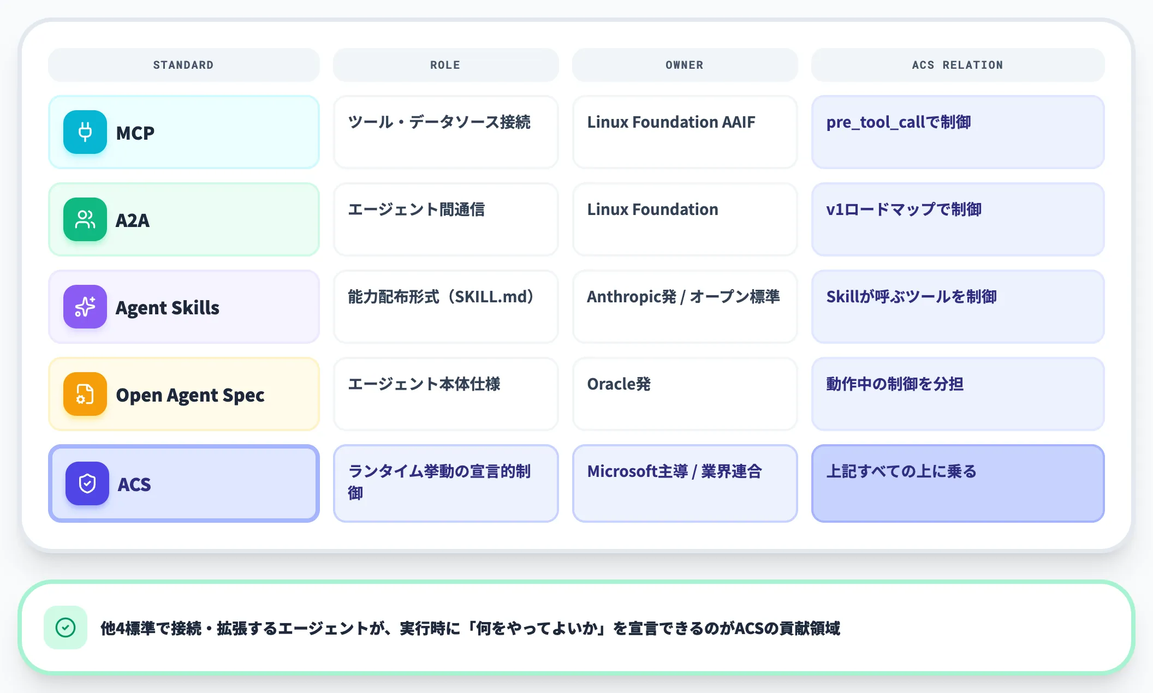Select the ROLE column header
The image size is (1153, 693).
tap(445, 65)
